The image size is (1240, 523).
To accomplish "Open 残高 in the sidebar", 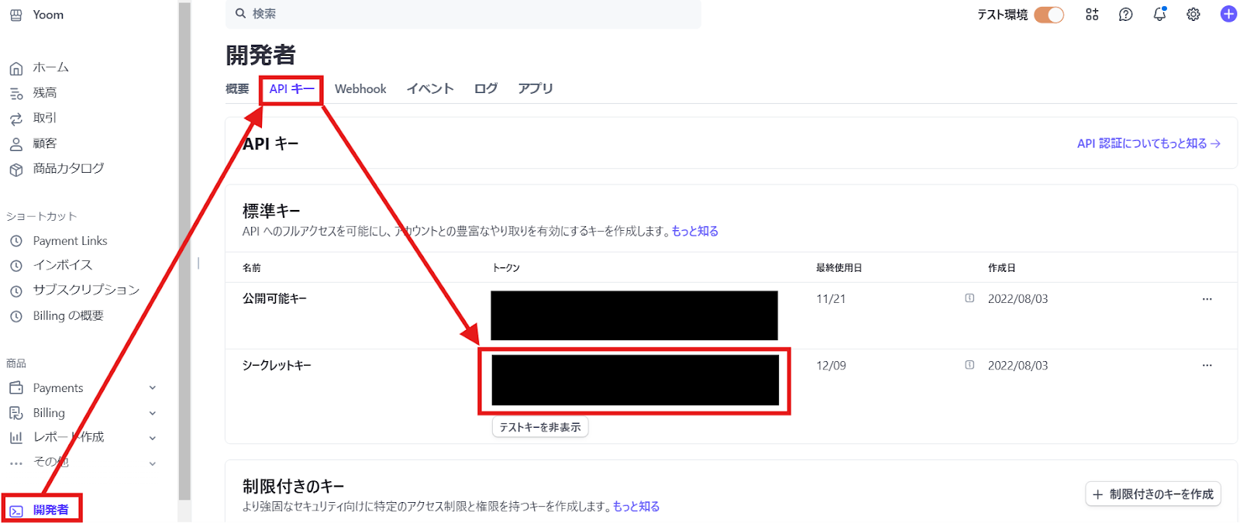I will point(45,93).
